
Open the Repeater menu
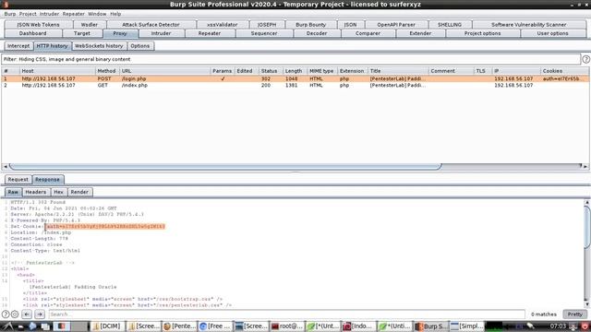click(74, 14)
